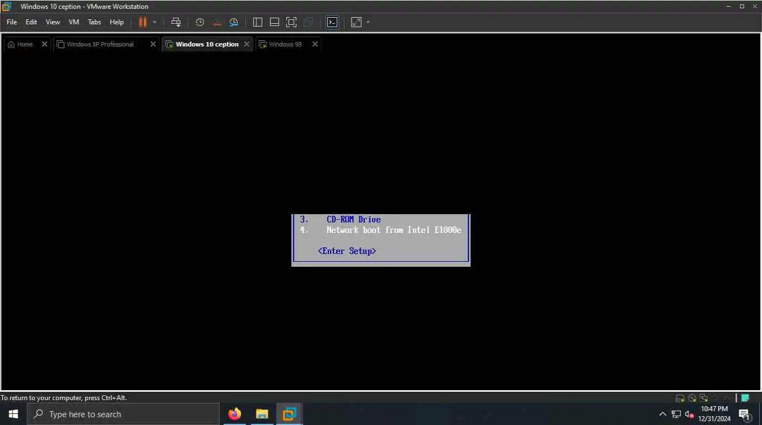762x425 pixels.
Task: Click the taskbar search box
Action: tap(123, 414)
